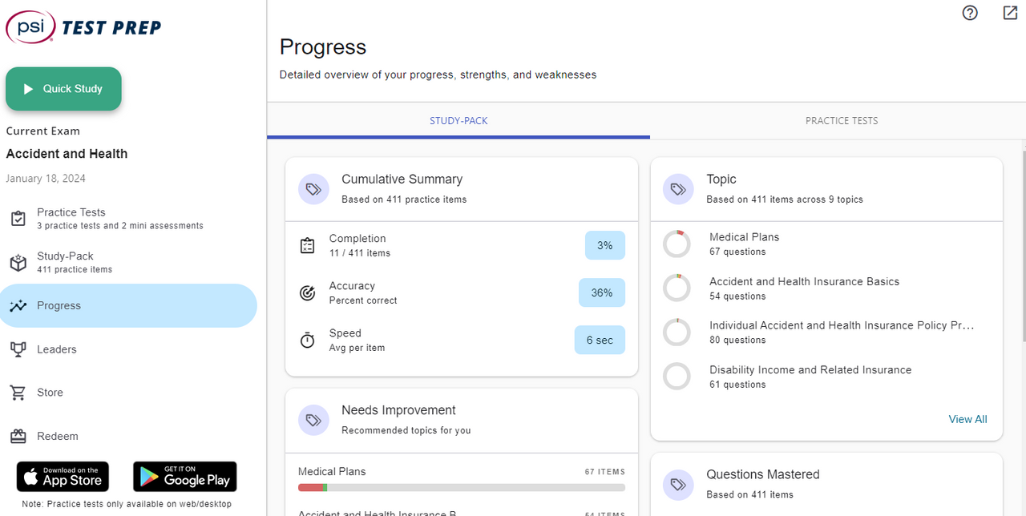Click the Medical Plans progress bar
The height and width of the screenshot is (516, 1026).
(x=461, y=487)
